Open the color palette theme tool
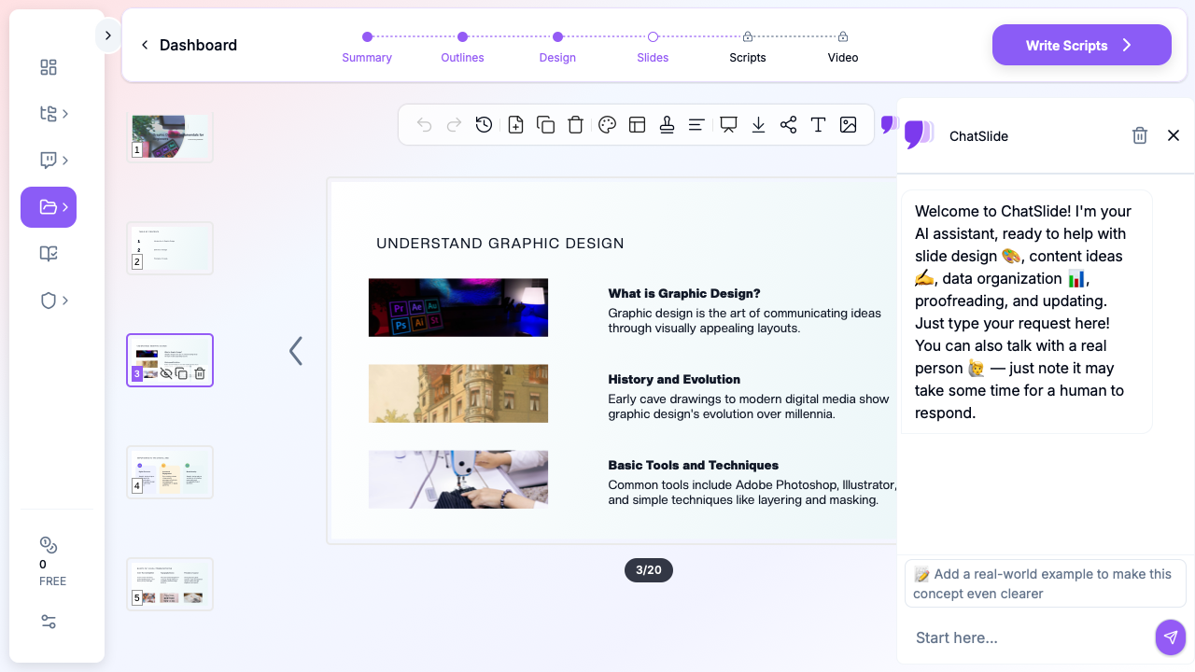Viewport: 1195px width, 672px height. pos(607,125)
